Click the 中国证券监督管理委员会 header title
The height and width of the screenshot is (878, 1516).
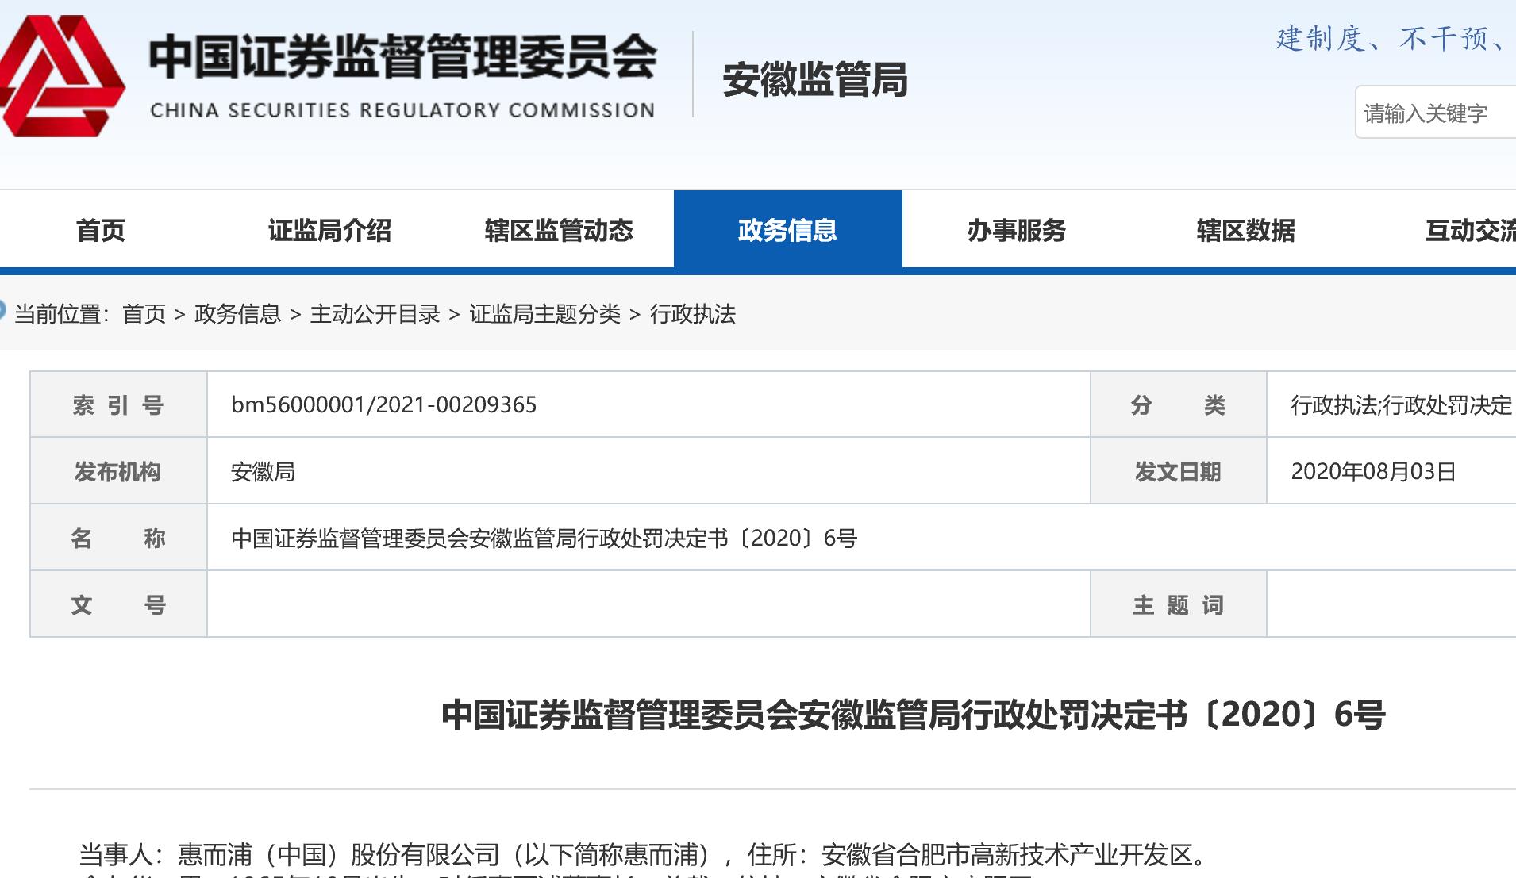[402, 57]
